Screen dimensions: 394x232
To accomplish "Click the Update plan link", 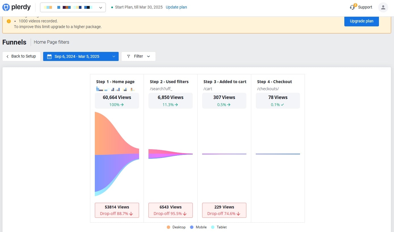I will tap(176, 7).
